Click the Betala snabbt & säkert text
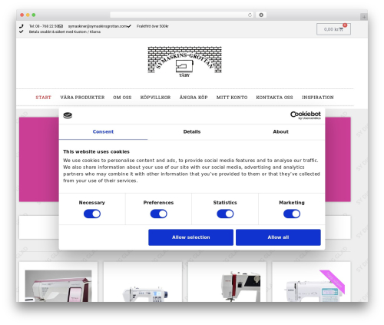Image resolution: width=384 pixels, height=325 pixels. click(65, 32)
